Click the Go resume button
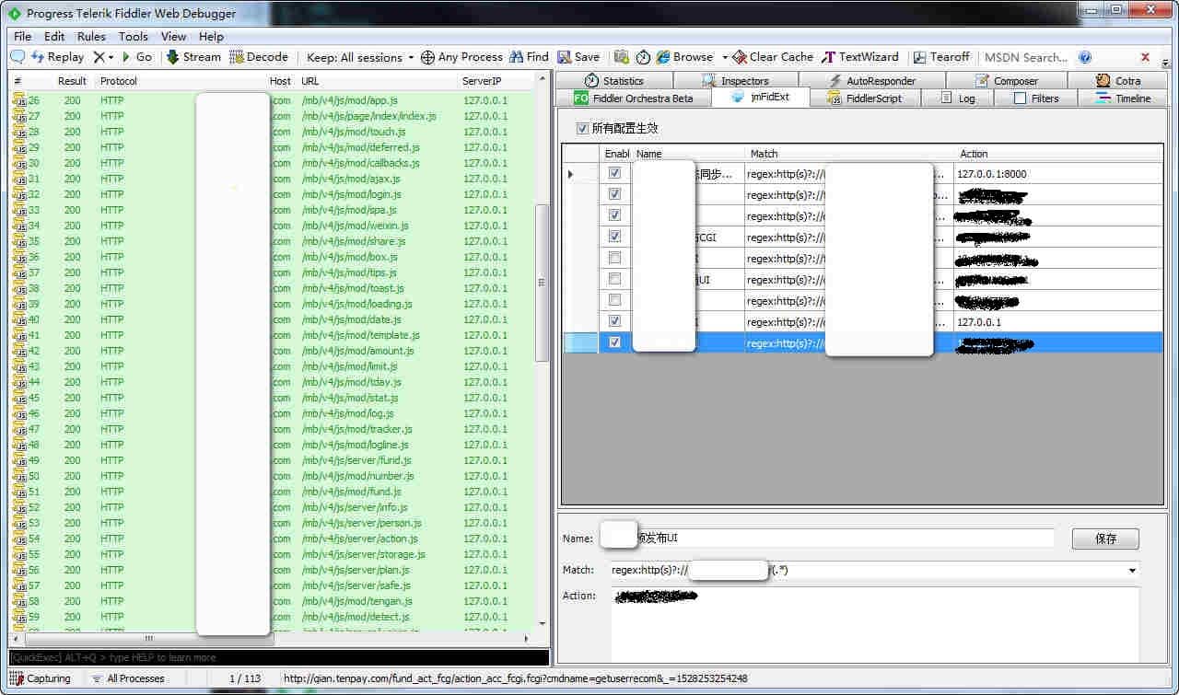Image resolution: width=1179 pixels, height=695 pixels. tap(137, 57)
